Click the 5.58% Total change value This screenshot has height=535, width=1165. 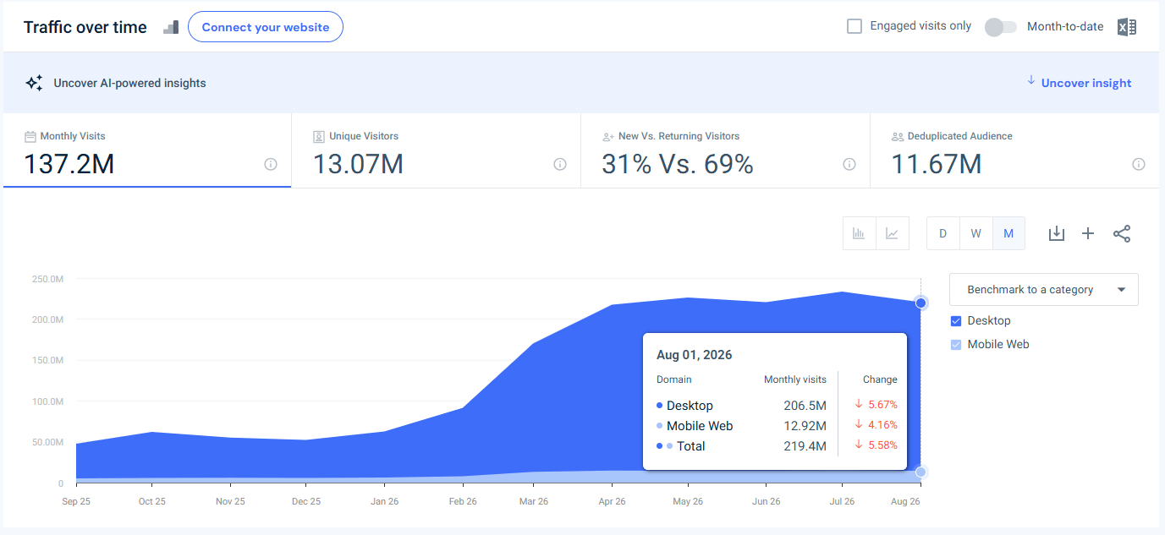[882, 445]
